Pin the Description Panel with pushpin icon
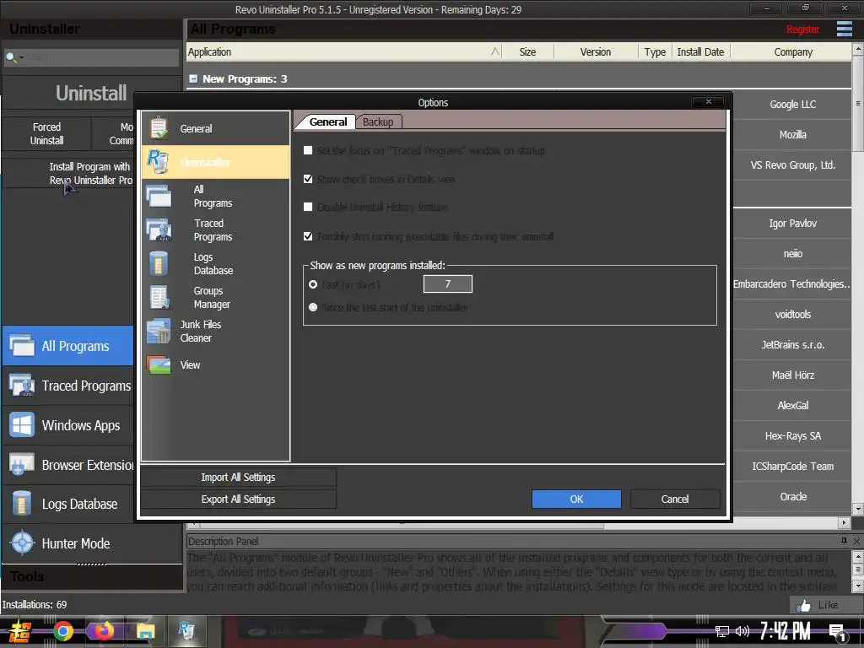 844,541
